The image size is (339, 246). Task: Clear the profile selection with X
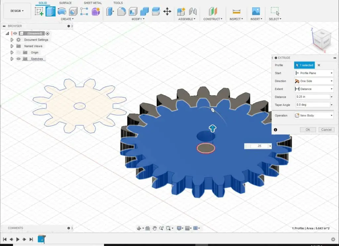pyautogui.click(x=319, y=65)
